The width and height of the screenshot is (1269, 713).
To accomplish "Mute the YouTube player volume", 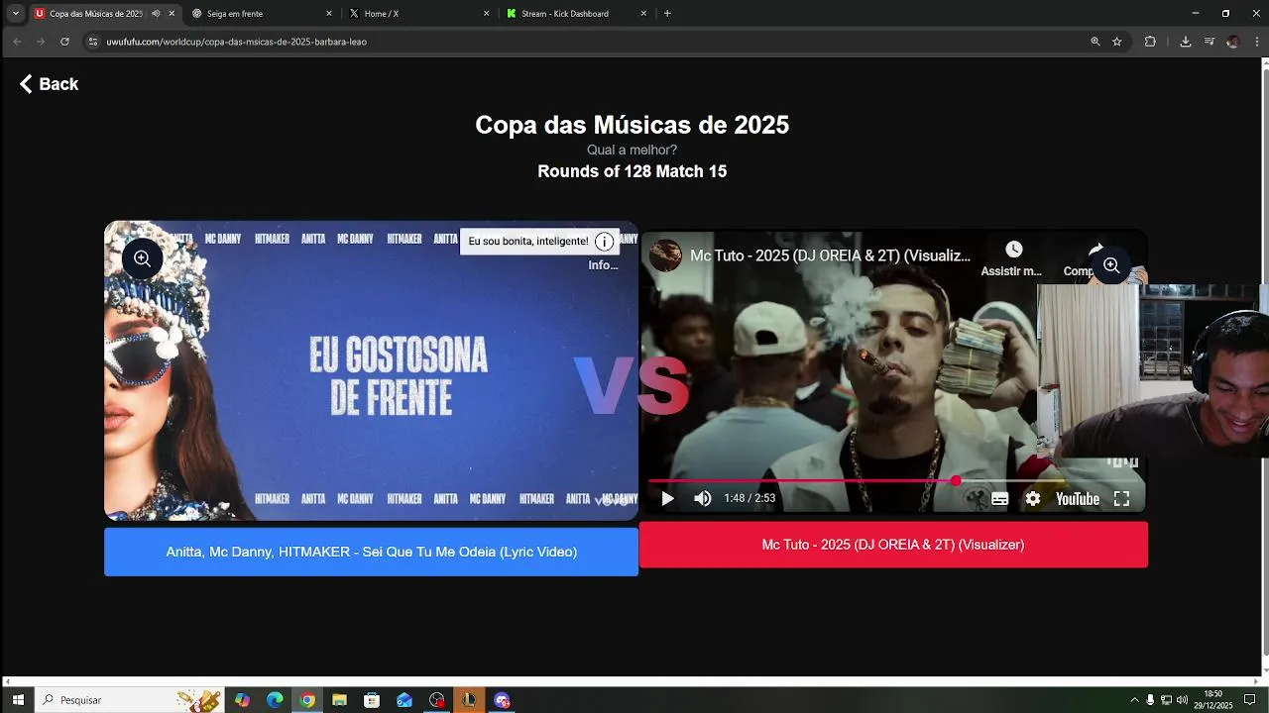I will [703, 499].
